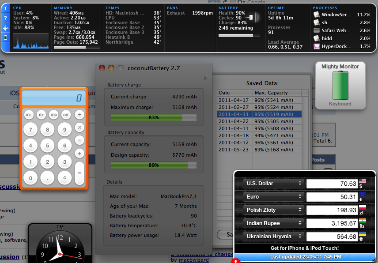Click the calculator equals button
This screenshot has height=263, width=378.
[x=79, y=173]
